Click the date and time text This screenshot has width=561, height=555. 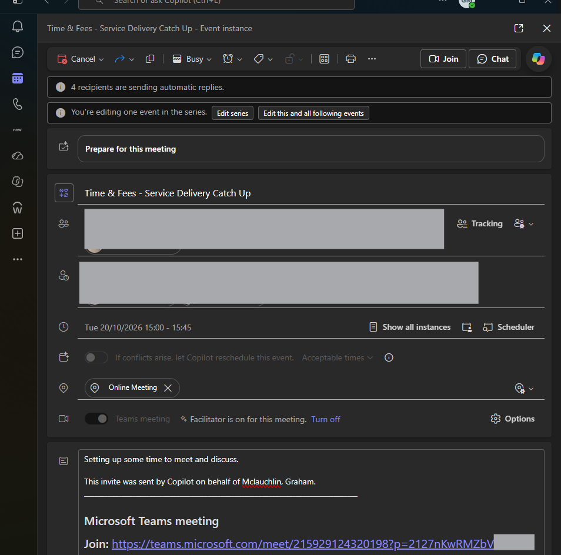[x=138, y=327]
